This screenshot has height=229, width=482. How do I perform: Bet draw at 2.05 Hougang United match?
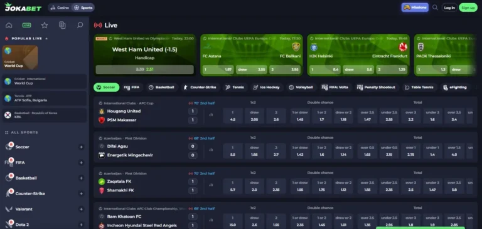[x=255, y=116]
